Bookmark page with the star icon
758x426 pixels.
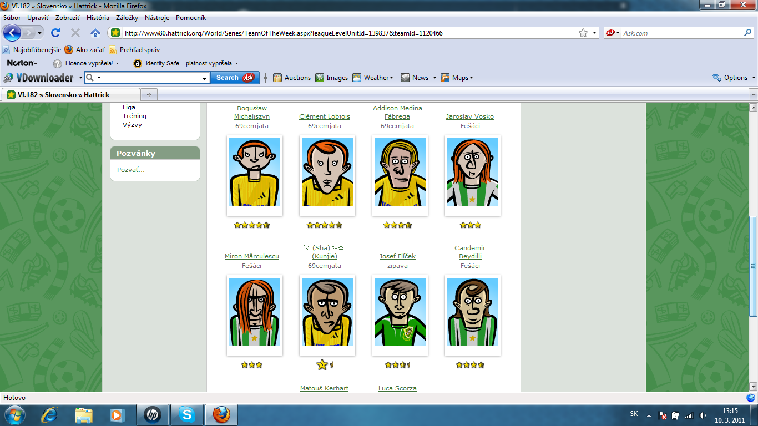click(x=583, y=33)
